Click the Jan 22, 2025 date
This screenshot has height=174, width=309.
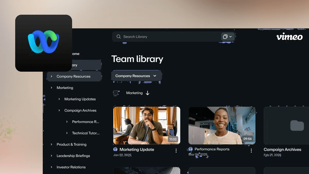point(122,155)
